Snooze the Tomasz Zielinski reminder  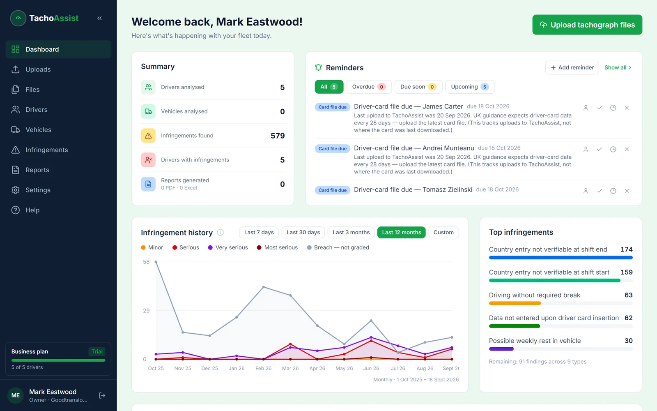[613, 191]
